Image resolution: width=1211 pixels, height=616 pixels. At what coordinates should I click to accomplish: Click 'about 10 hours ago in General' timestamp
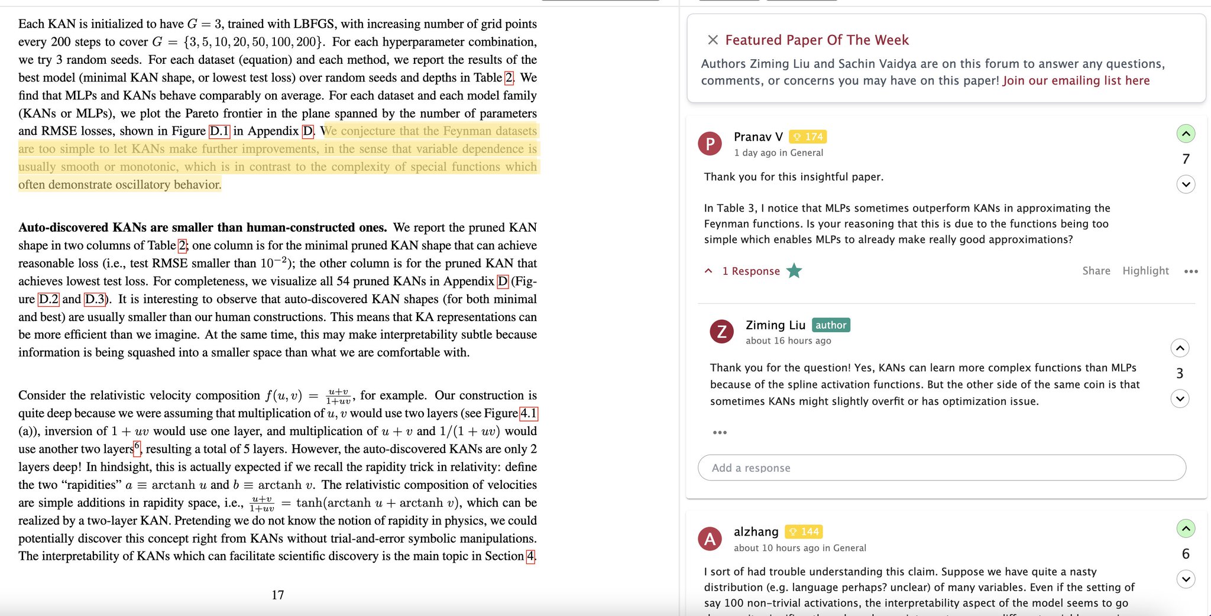(x=800, y=548)
